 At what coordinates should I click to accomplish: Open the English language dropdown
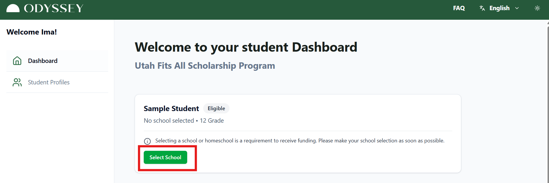(x=499, y=8)
